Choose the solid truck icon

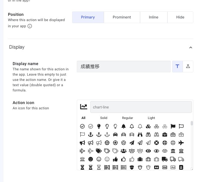(x=165, y=159)
